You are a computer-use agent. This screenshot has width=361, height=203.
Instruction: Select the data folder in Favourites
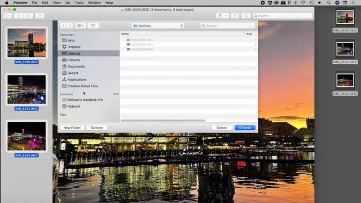coord(89,40)
